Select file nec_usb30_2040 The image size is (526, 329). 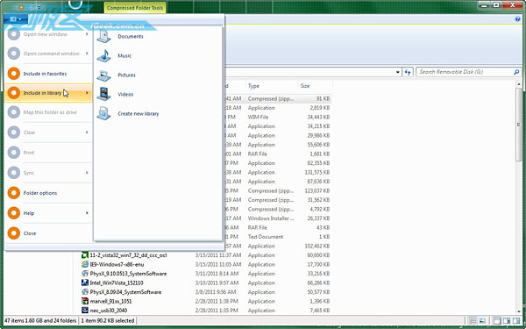(x=109, y=311)
